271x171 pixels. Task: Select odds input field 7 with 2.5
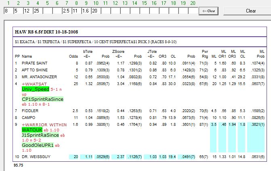click(67, 11)
